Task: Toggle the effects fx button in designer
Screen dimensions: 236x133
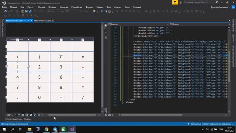Action: 19,115
